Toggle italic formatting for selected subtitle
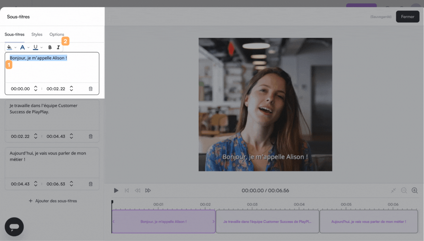This screenshot has height=241, width=424. 58,47
